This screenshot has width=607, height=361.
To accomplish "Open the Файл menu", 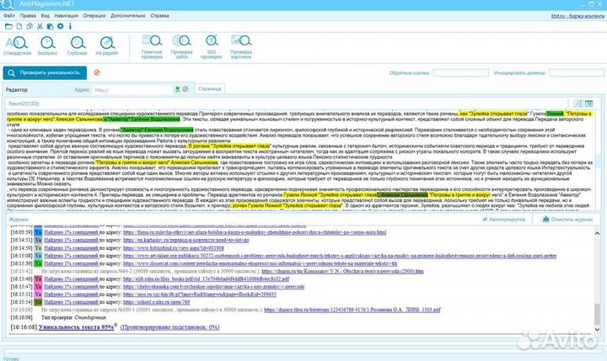I will [x=9, y=15].
